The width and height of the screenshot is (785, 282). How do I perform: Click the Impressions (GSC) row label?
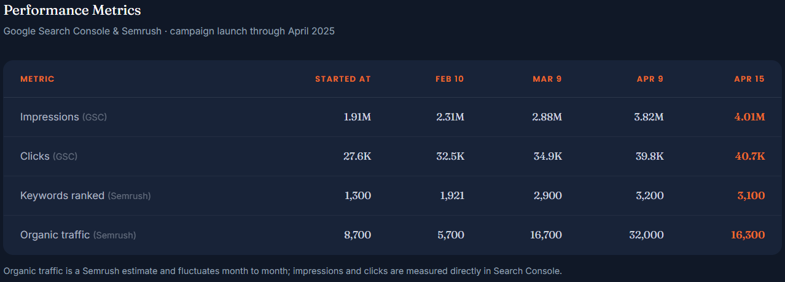click(x=63, y=117)
